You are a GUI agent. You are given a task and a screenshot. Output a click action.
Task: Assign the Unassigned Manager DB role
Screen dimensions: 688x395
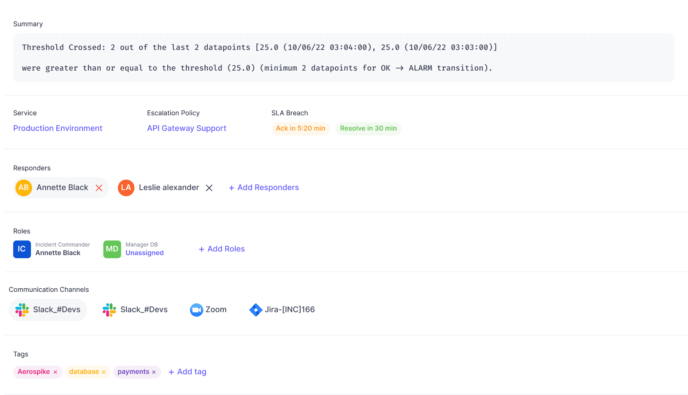pyautogui.click(x=144, y=253)
